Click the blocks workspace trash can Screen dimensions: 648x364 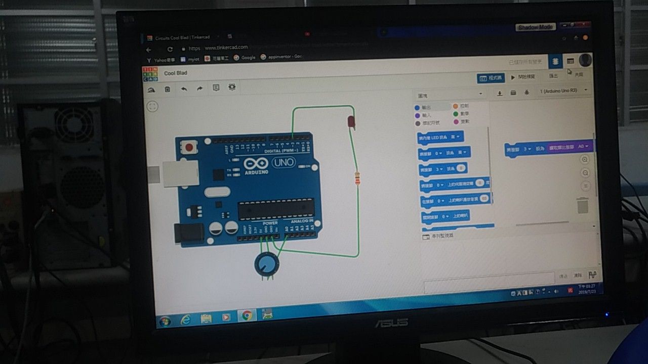(x=582, y=206)
